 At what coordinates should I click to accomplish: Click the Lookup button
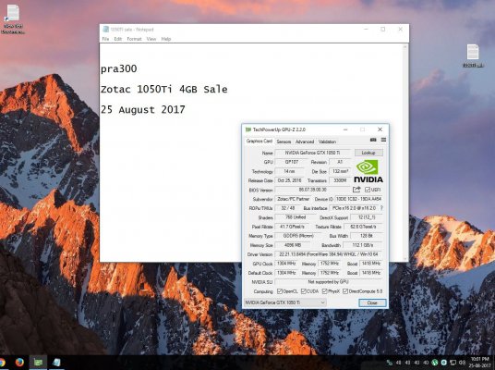[368, 153]
